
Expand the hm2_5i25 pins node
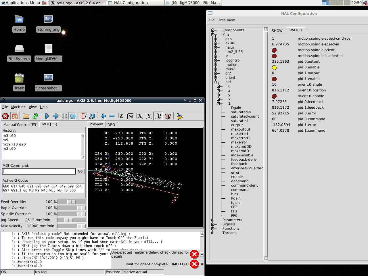[x=215, y=52]
